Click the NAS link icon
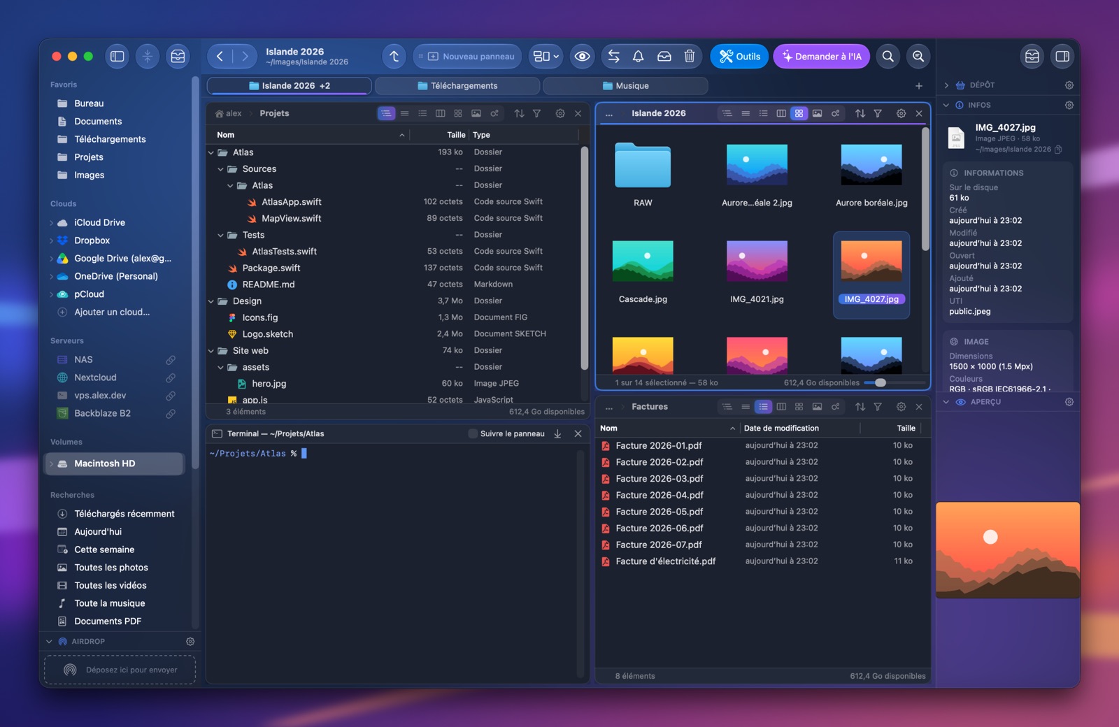 (170, 359)
